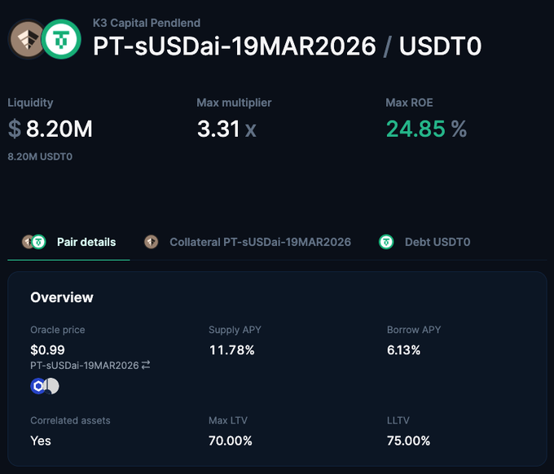Click the PT-sUSDai-19MAR2026 / USDT0 title

[287, 46]
